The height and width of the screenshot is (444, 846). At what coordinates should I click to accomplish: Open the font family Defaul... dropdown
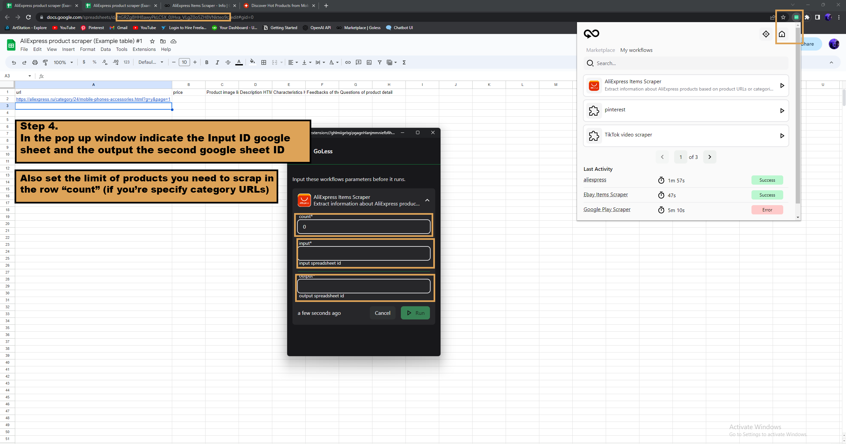coord(151,62)
